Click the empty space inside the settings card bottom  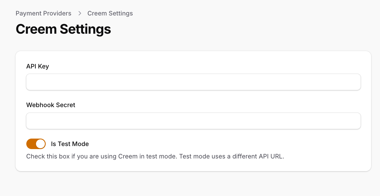193,165
